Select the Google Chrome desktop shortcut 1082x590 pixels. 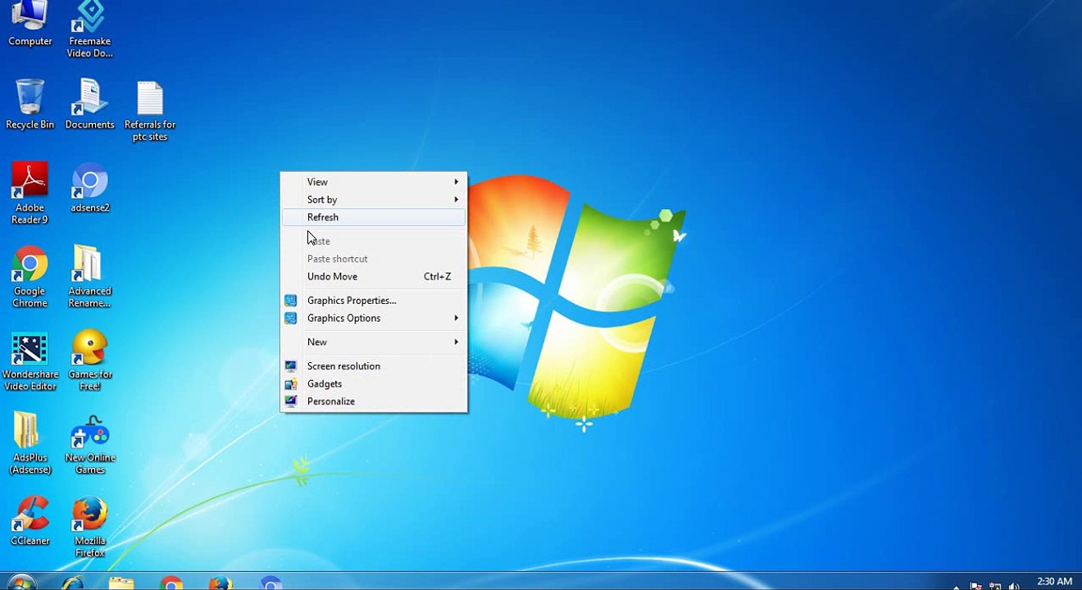click(30, 278)
